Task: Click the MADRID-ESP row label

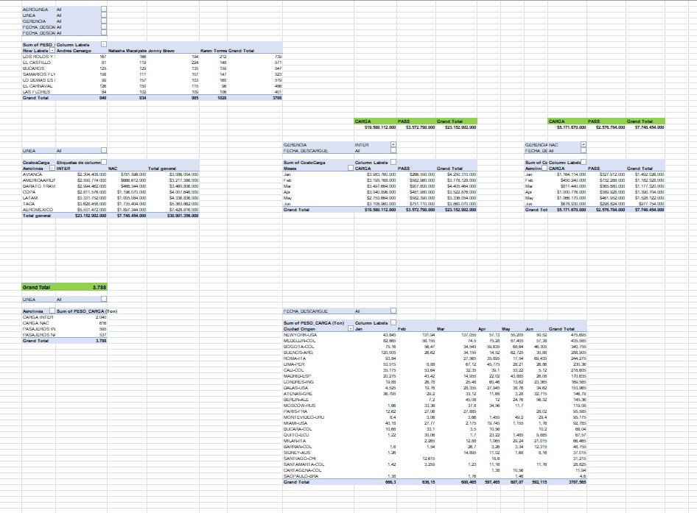Action: click(x=297, y=376)
